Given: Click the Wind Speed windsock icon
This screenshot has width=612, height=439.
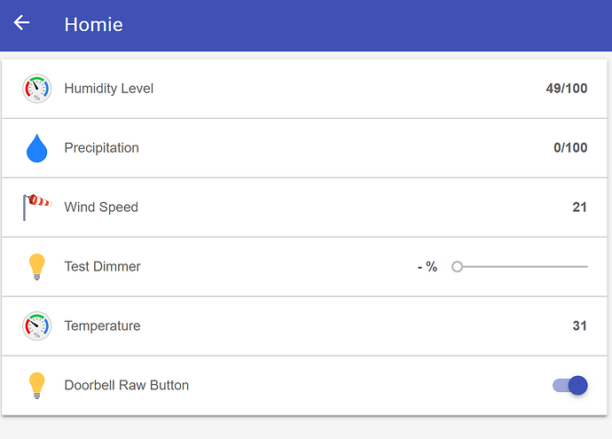Looking at the screenshot, I should pos(36,207).
